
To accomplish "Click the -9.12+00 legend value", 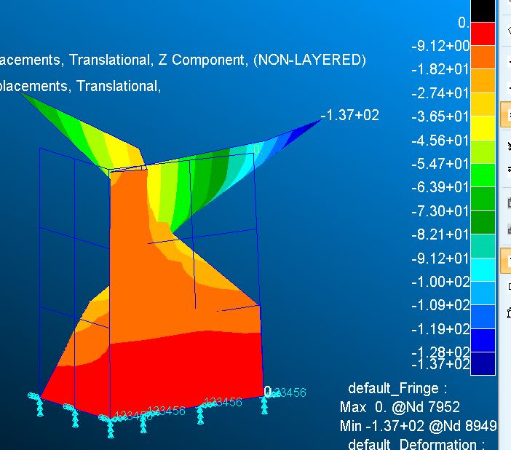I will pos(440,46).
